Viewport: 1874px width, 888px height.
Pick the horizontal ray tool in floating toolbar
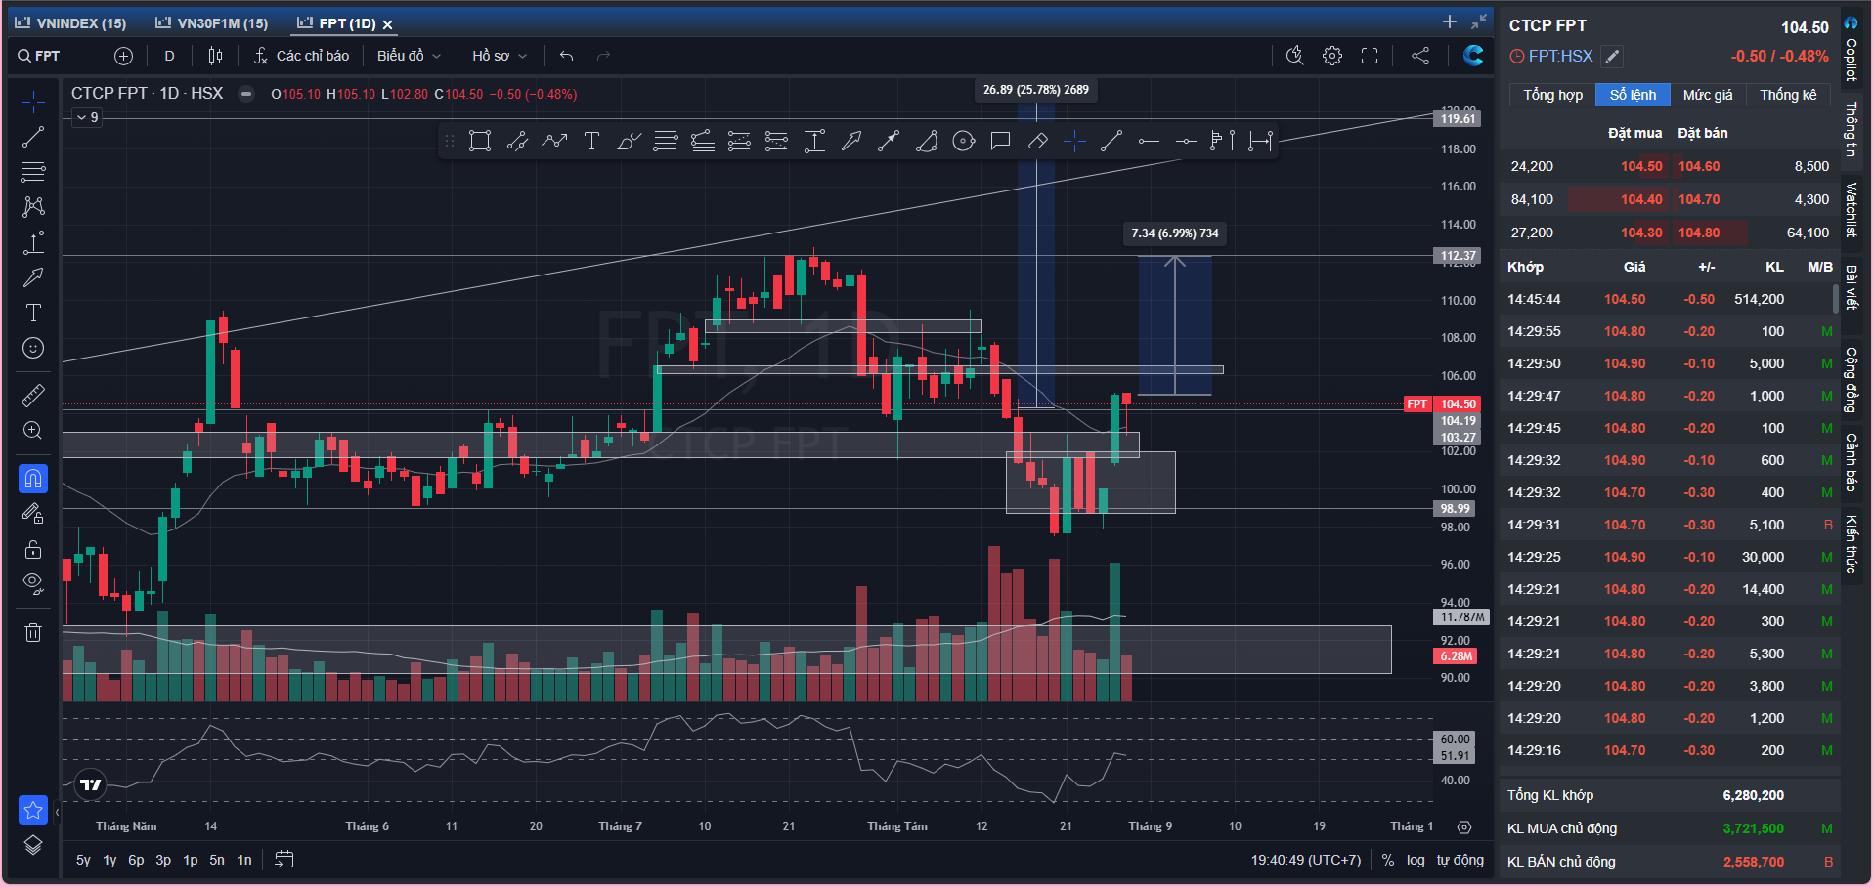click(x=1149, y=142)
